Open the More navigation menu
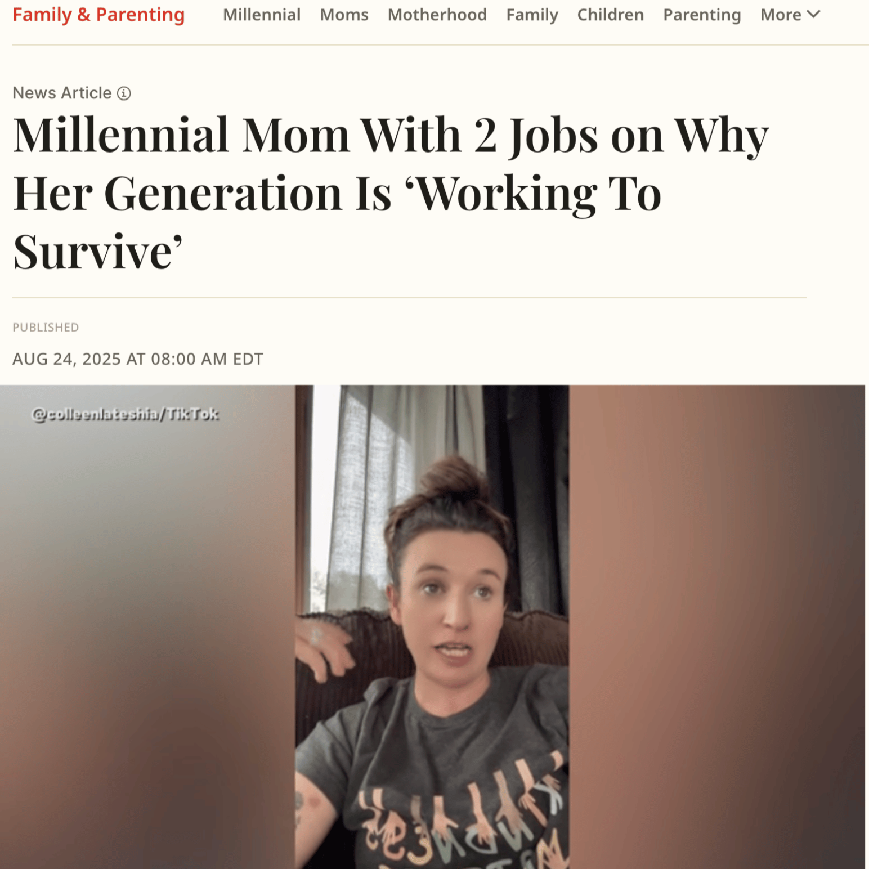The width and height of the screenshot is (869, 869). (790, 15)
